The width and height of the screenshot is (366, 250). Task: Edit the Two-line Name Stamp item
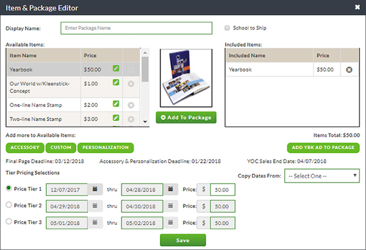pyautogui.click(x=116, y=119)
